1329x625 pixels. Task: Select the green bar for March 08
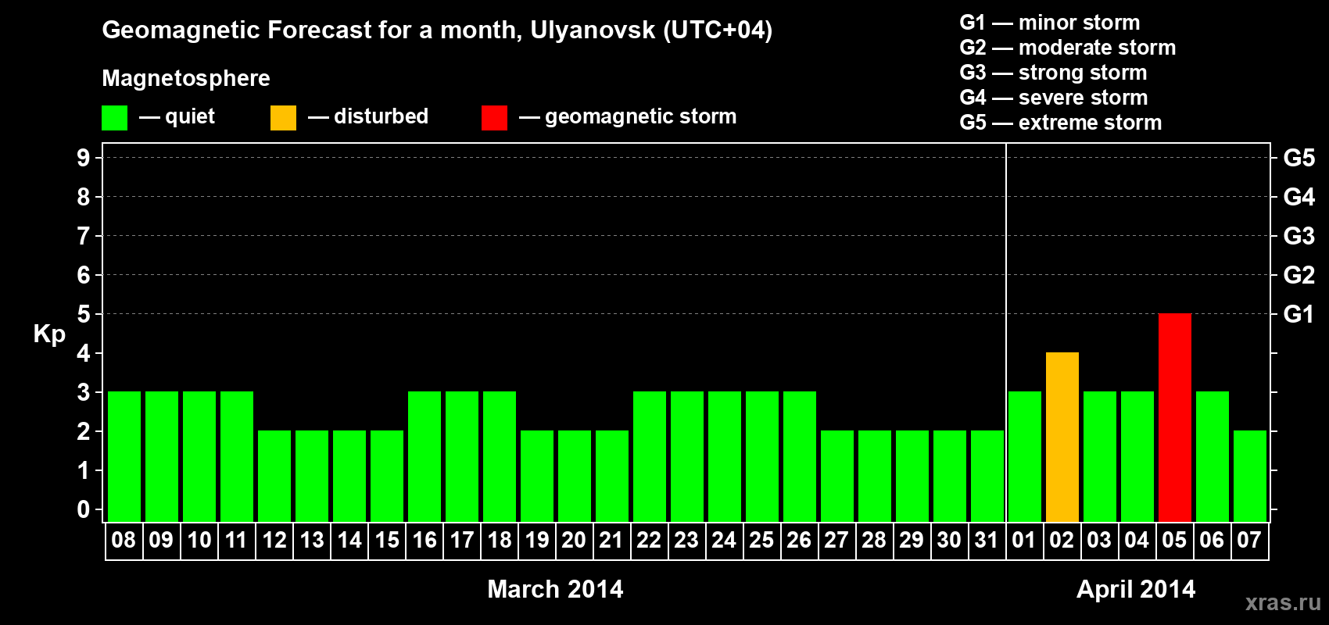coord(124,456)
